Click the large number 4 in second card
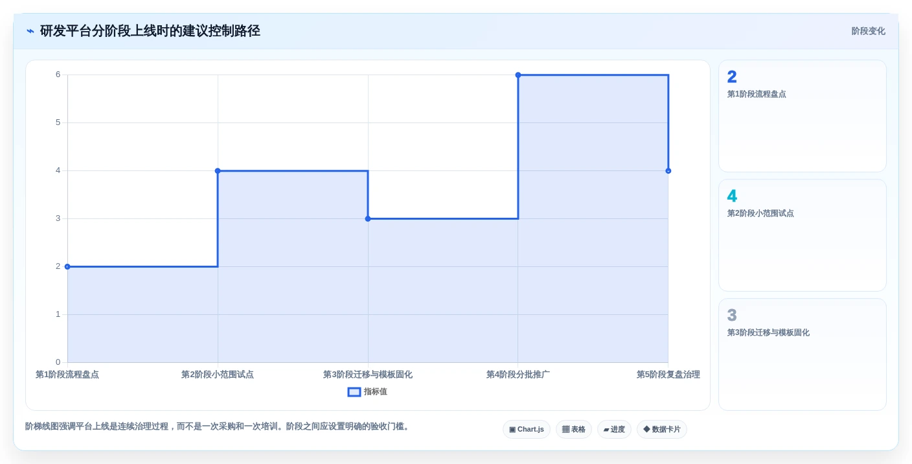Viewport: 912px width, 464px height. point(732,196)
